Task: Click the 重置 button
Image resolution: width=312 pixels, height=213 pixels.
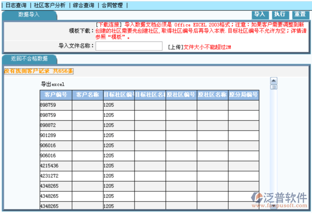Action: tap(300, 15)
